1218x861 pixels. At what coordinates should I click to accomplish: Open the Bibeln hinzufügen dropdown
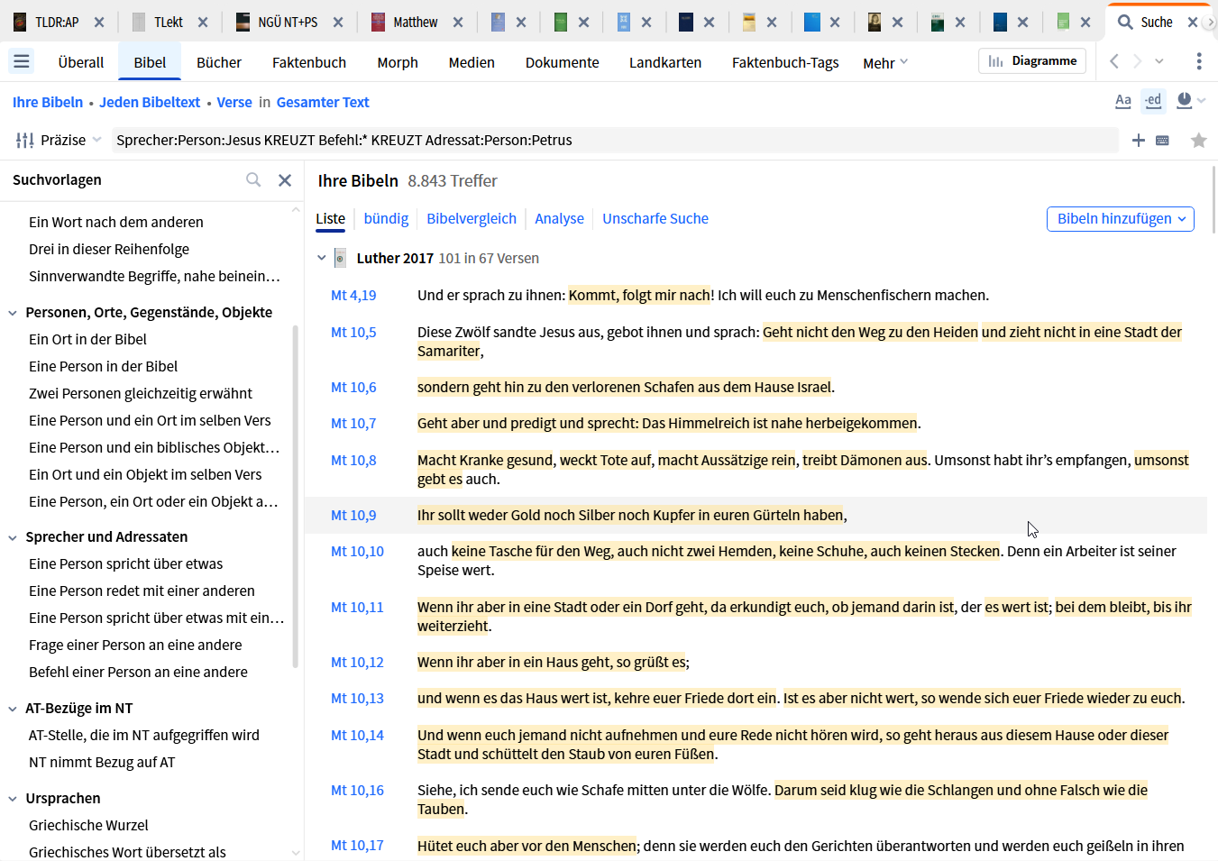coord(1121,219)
